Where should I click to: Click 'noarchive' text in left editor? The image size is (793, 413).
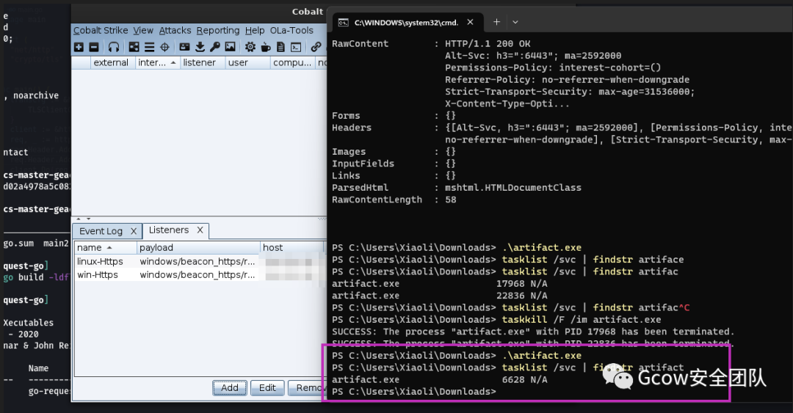[x=36, y=95]
